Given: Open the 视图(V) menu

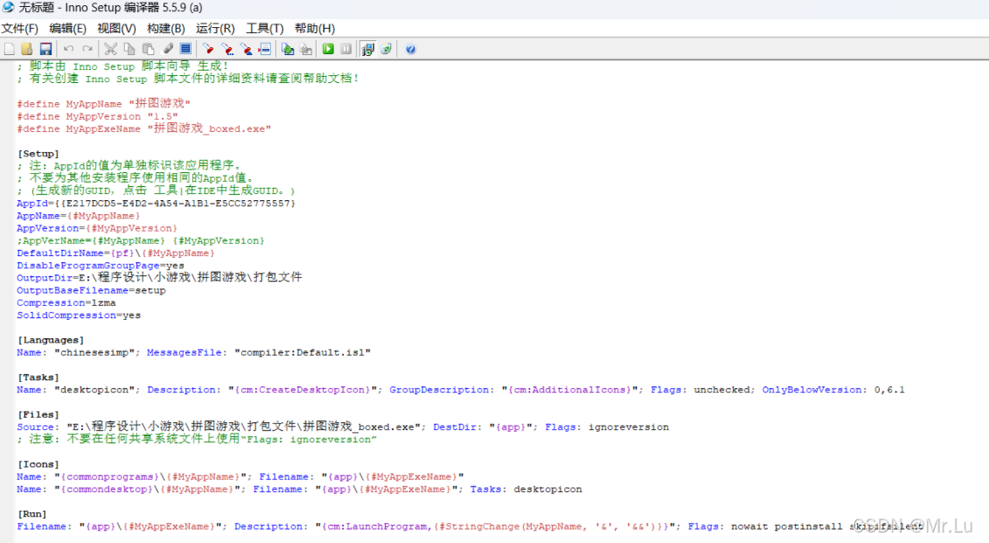Looking at the screenshot, I should 116,28.
